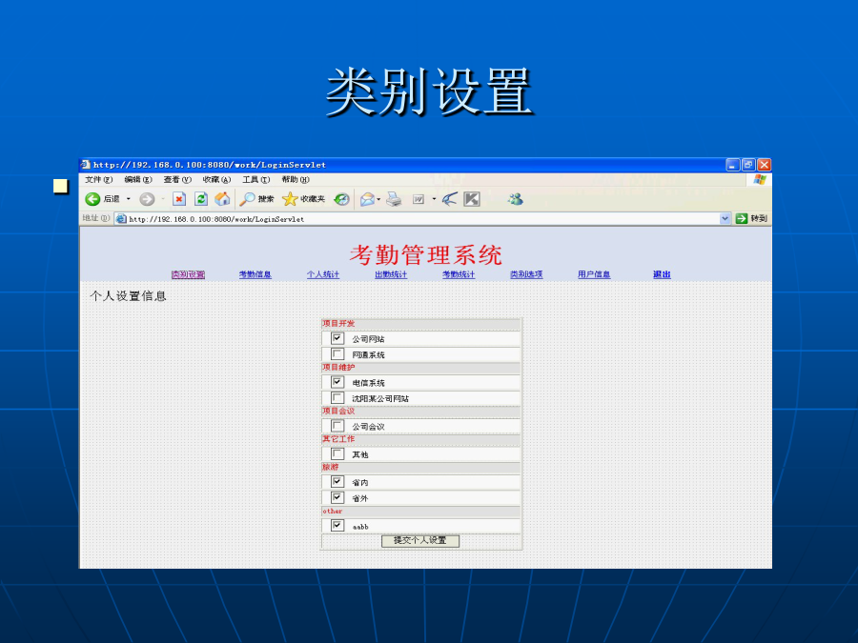Image resolution: width=858 pixels, height=643 pixels.
Task: Open the 类别选项 link
Action: [x=526, y=274]
